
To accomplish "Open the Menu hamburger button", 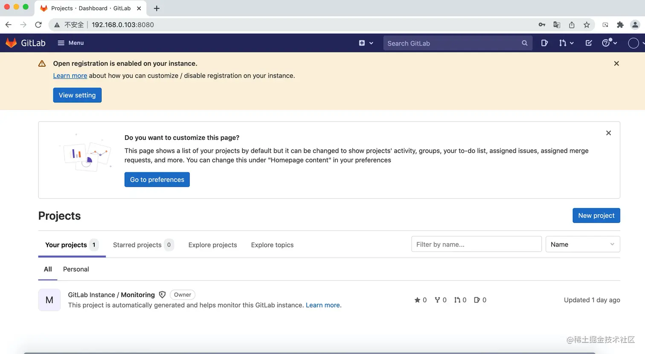I will (71, 43).
